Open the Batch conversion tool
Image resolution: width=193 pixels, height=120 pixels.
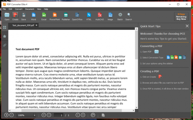(x=120, y=16)
